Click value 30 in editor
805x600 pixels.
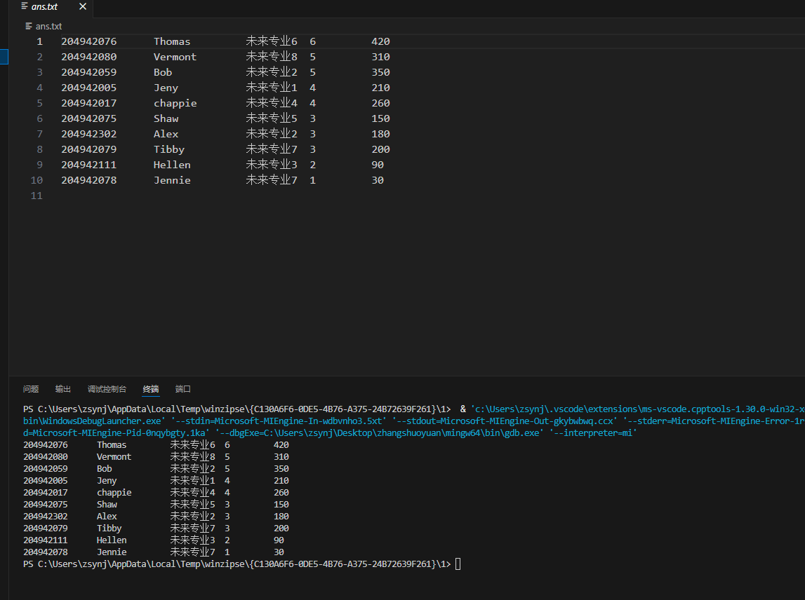378,180
